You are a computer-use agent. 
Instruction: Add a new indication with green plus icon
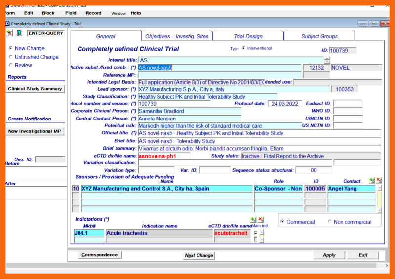pyautogui.click(x=253, y=219)
